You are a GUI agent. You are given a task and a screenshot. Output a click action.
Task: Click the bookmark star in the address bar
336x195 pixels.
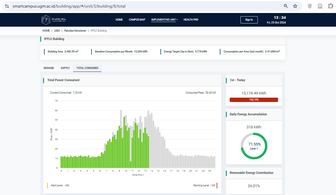coord(295,6)
